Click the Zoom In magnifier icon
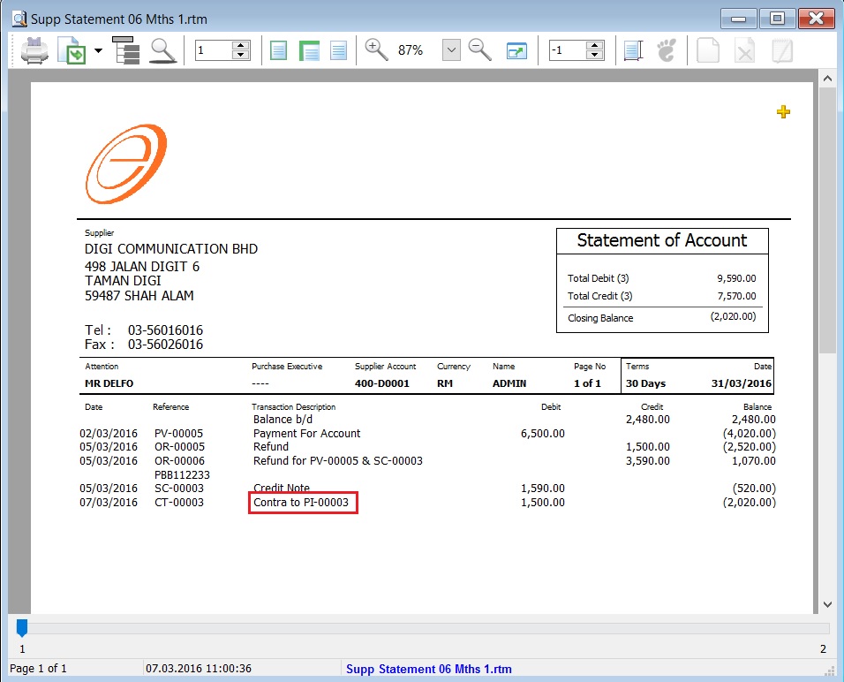 point(377,50)
